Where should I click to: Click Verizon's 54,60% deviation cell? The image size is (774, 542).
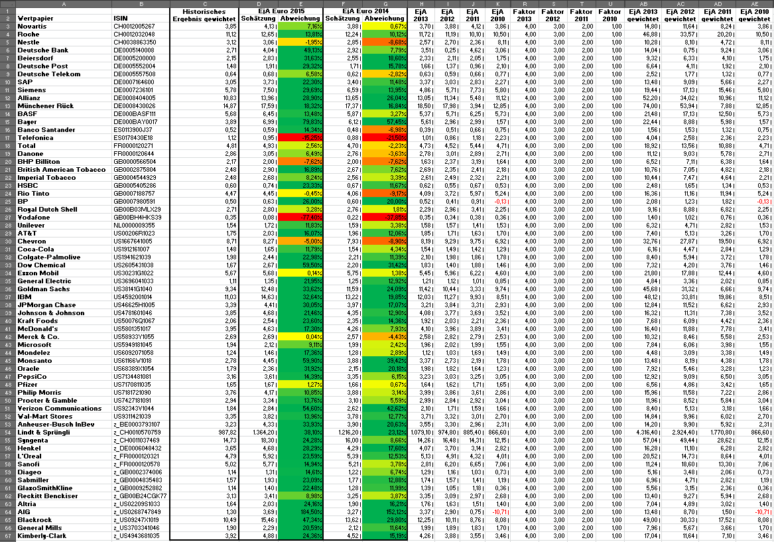[x=300, y=408]
